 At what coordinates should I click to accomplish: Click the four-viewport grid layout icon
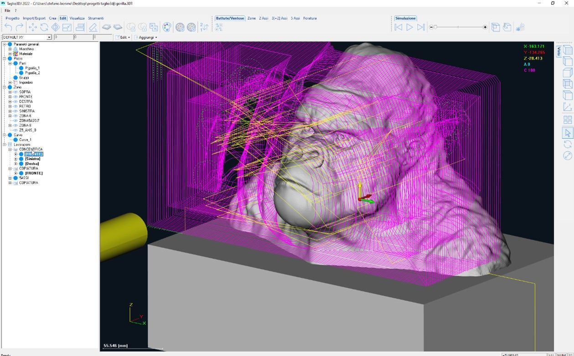click(568, 120)
